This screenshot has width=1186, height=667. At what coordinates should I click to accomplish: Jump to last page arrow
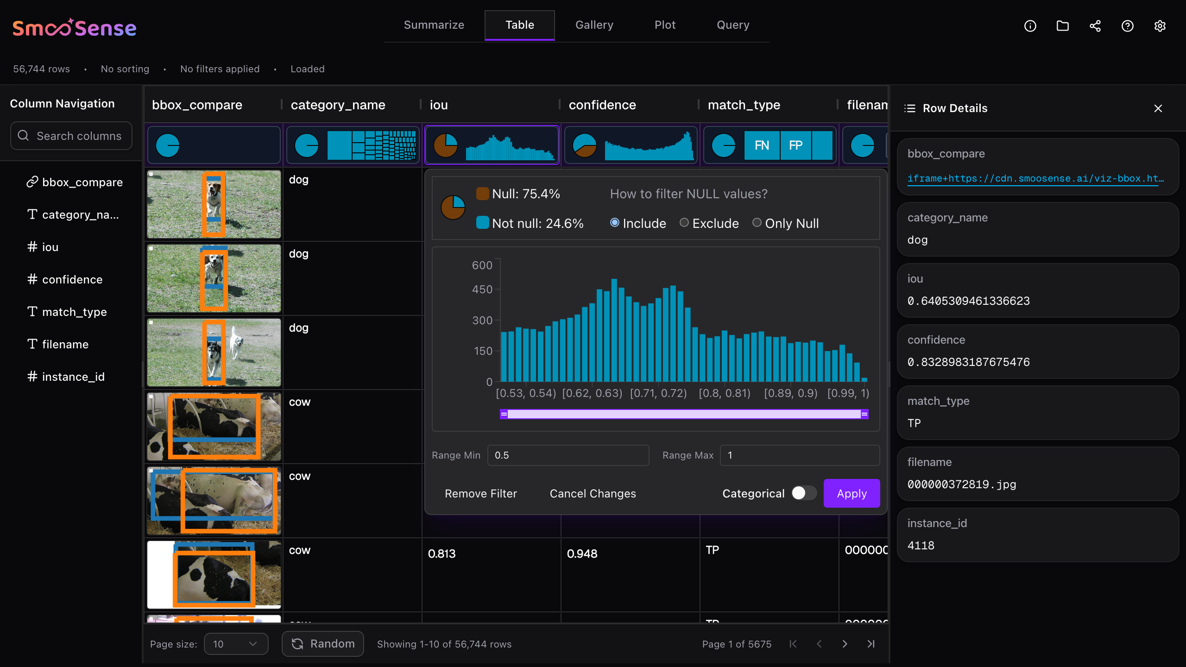871,644
